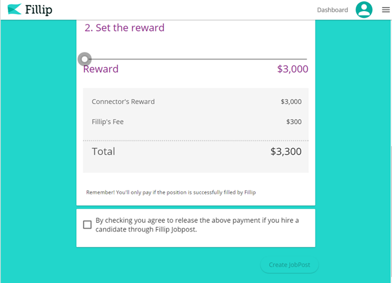
Task: Open the hamburger menu icon
Action: tap(385, 10)
